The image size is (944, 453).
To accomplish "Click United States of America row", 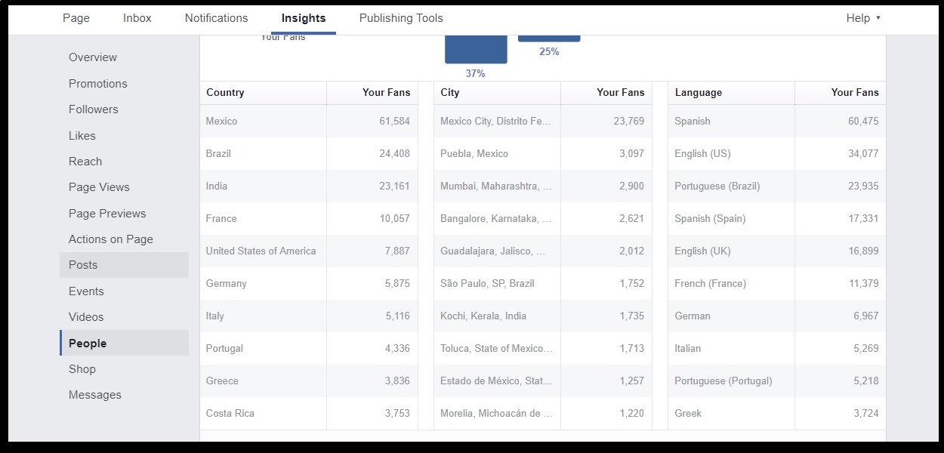I will [309, 251].
